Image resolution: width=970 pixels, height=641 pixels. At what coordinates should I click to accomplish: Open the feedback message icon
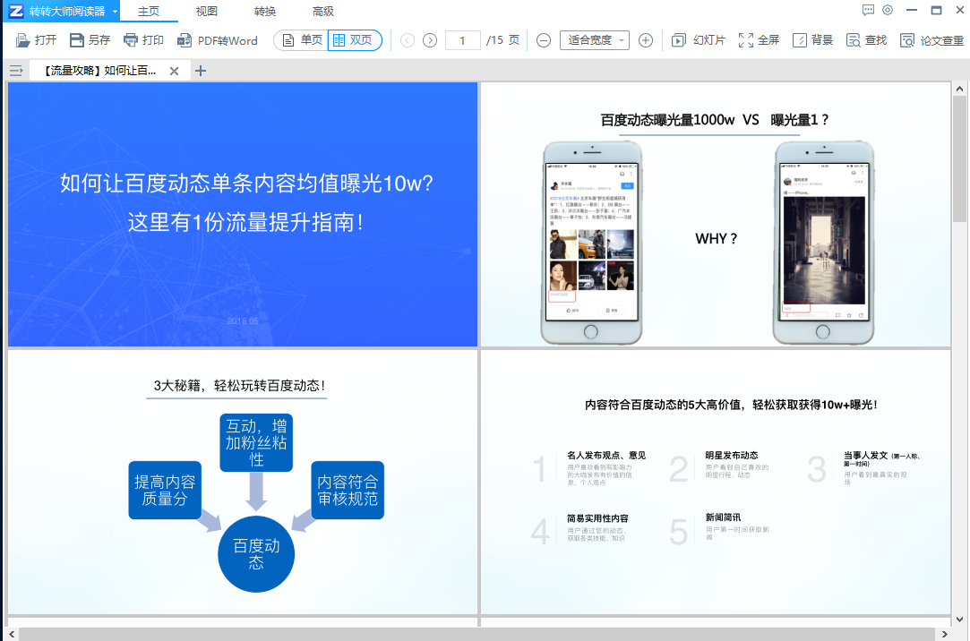[x=868, y=10]
